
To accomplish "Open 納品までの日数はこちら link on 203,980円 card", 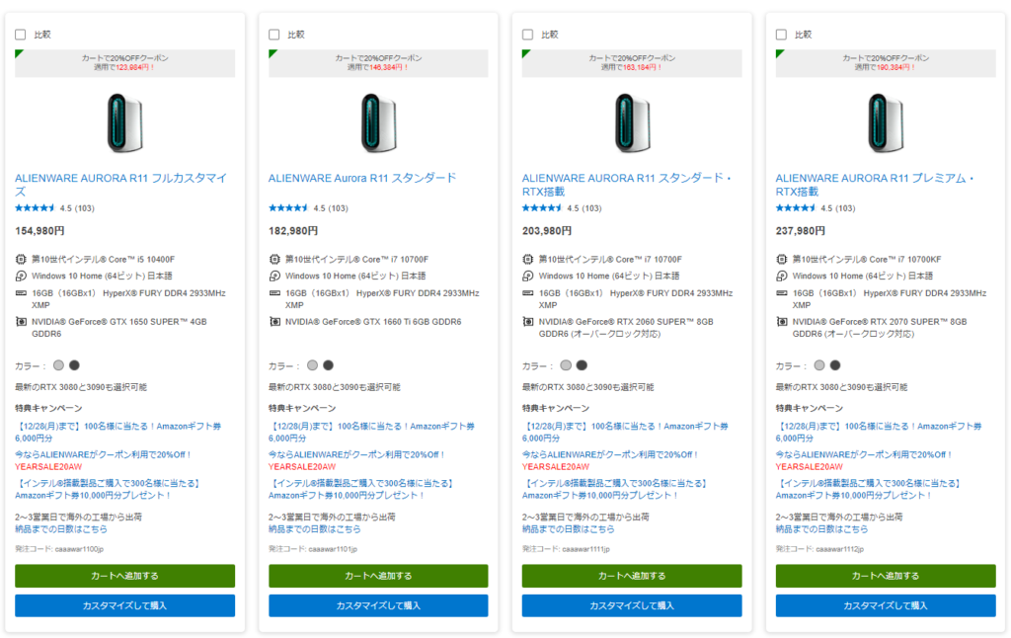I will tap(568, 529).
